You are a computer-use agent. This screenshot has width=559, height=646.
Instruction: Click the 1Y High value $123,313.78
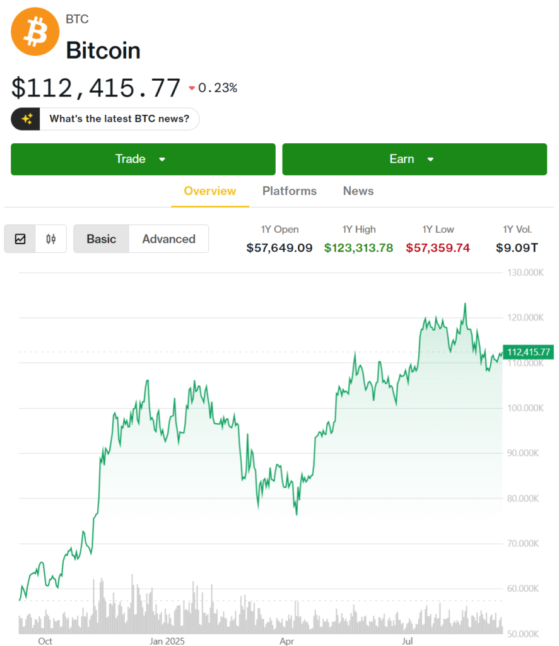358,247
